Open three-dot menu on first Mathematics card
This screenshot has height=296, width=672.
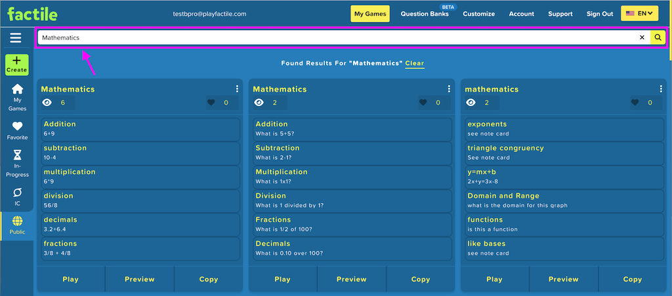coord(237,89)
